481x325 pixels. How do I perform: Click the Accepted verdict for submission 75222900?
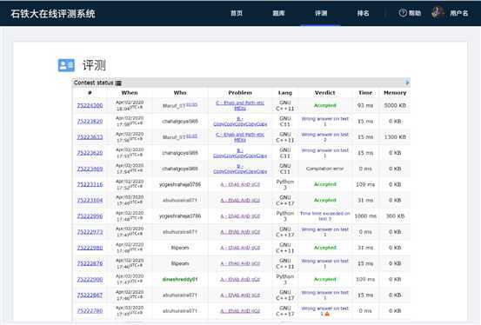tap(324, 279)
